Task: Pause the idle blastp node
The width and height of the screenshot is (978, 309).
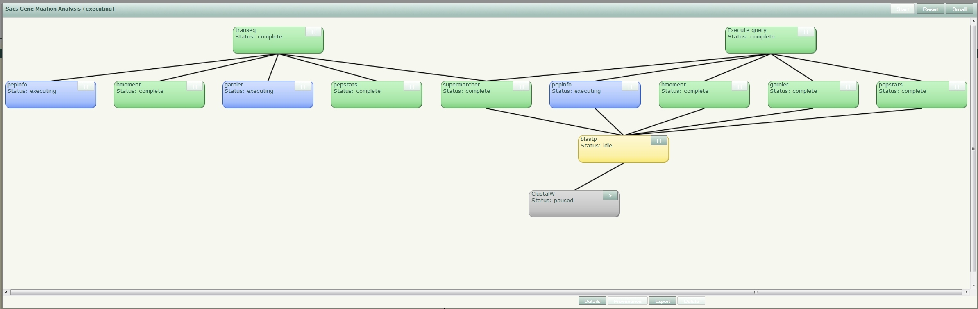Action: coord(658,141)
